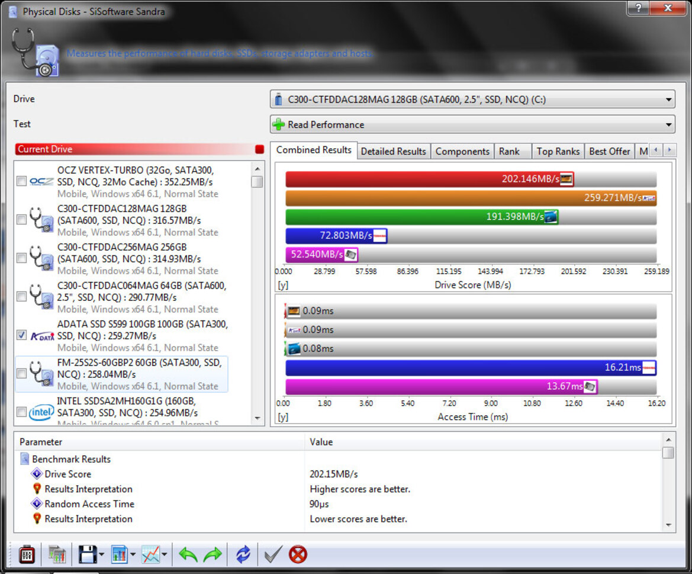
Task: Click the Benchmark Results document icon
Action: 25,458
